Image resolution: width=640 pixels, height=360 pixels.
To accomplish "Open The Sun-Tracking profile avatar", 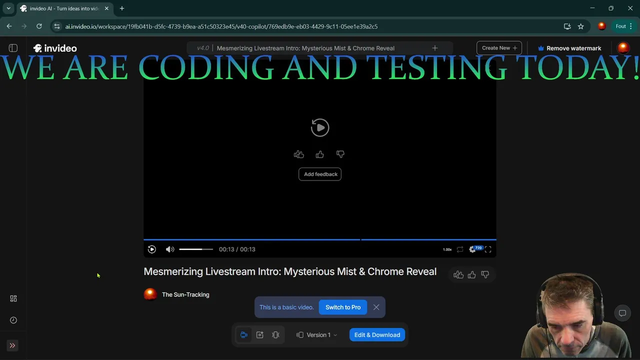I will click(x=150, y=294).
